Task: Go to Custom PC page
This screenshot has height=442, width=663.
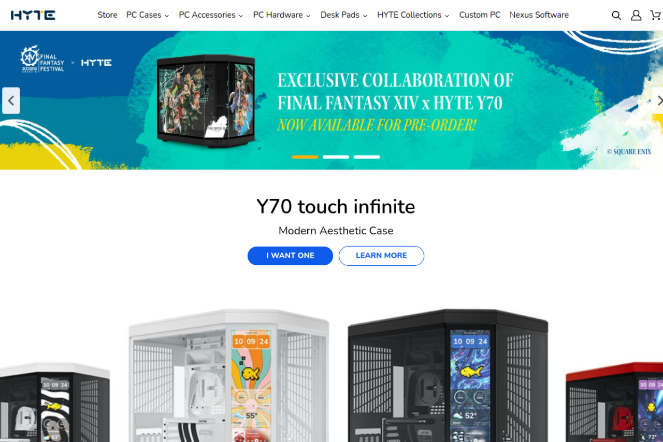Action: tap(480, 15)
